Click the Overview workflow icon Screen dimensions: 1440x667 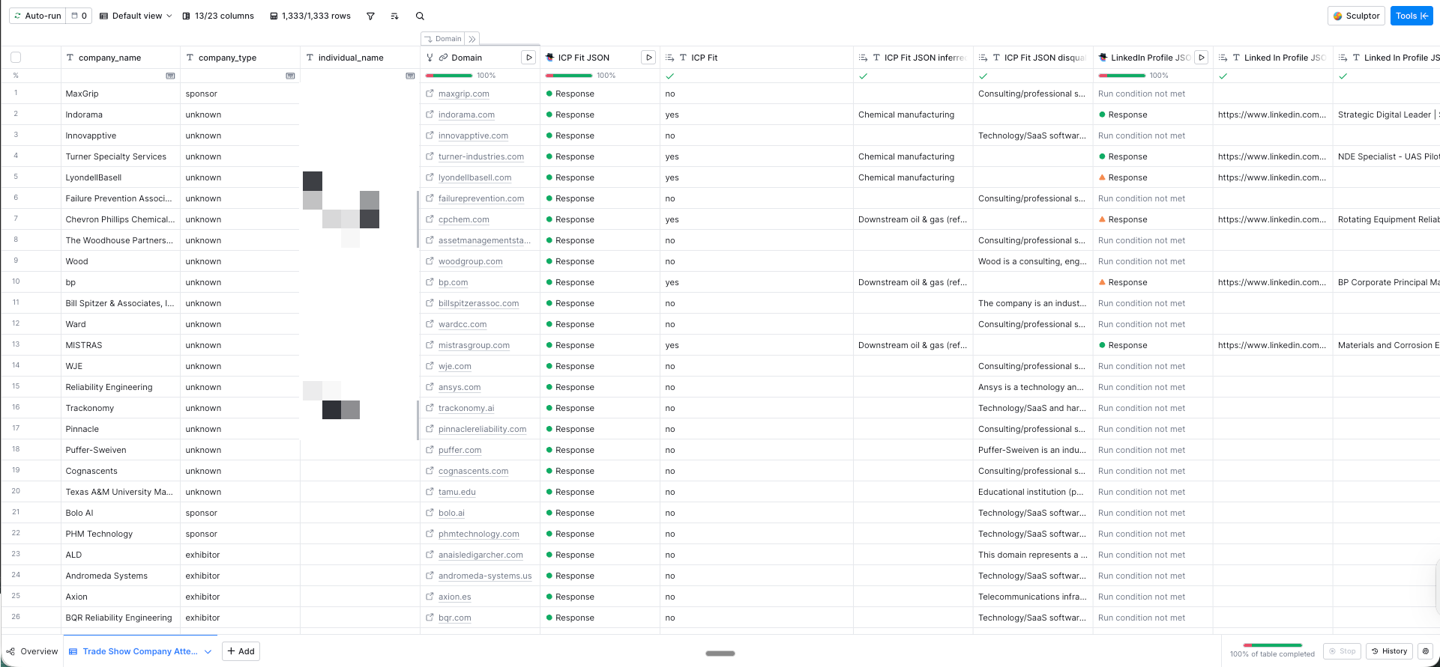click(x=10, y=651)
